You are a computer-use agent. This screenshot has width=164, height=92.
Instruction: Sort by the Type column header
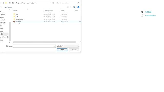click(x=62, y=11)
